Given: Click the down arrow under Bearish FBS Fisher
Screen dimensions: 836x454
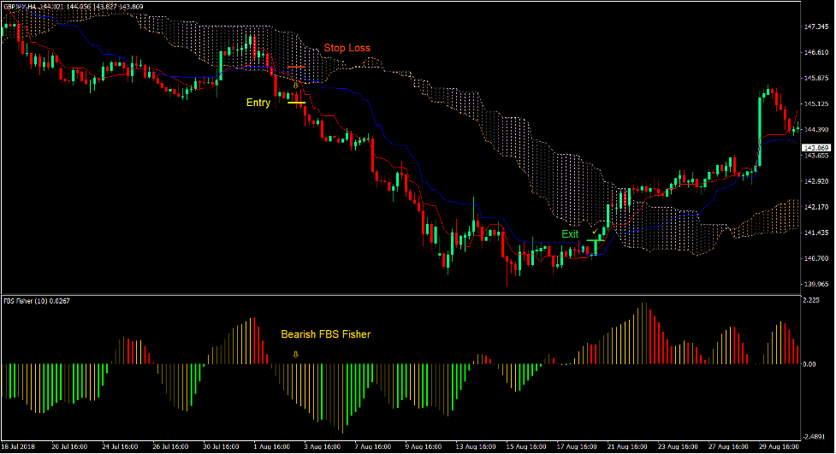Looking at the screenshot, I should [x=295, y=353].
